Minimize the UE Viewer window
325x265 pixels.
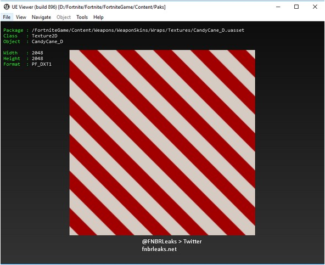click(x=278, y=7)
